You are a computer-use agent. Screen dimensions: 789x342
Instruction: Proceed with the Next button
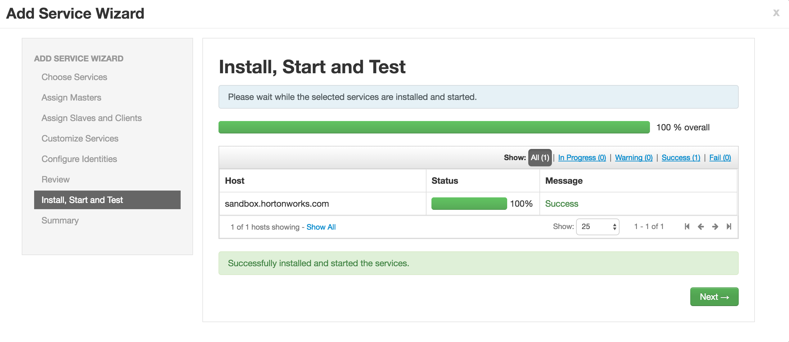point(714,296)
